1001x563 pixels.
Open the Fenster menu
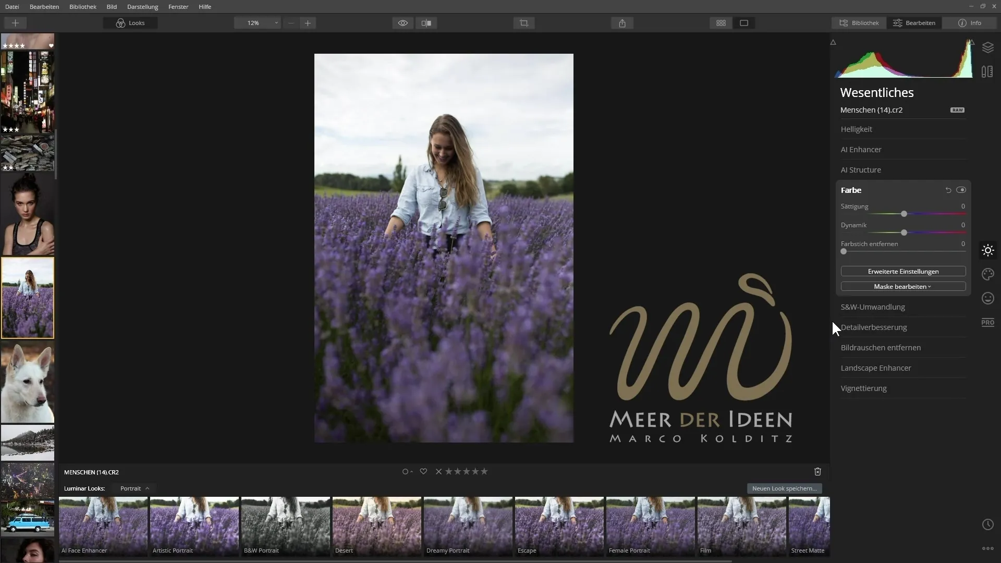pos(178,7)
